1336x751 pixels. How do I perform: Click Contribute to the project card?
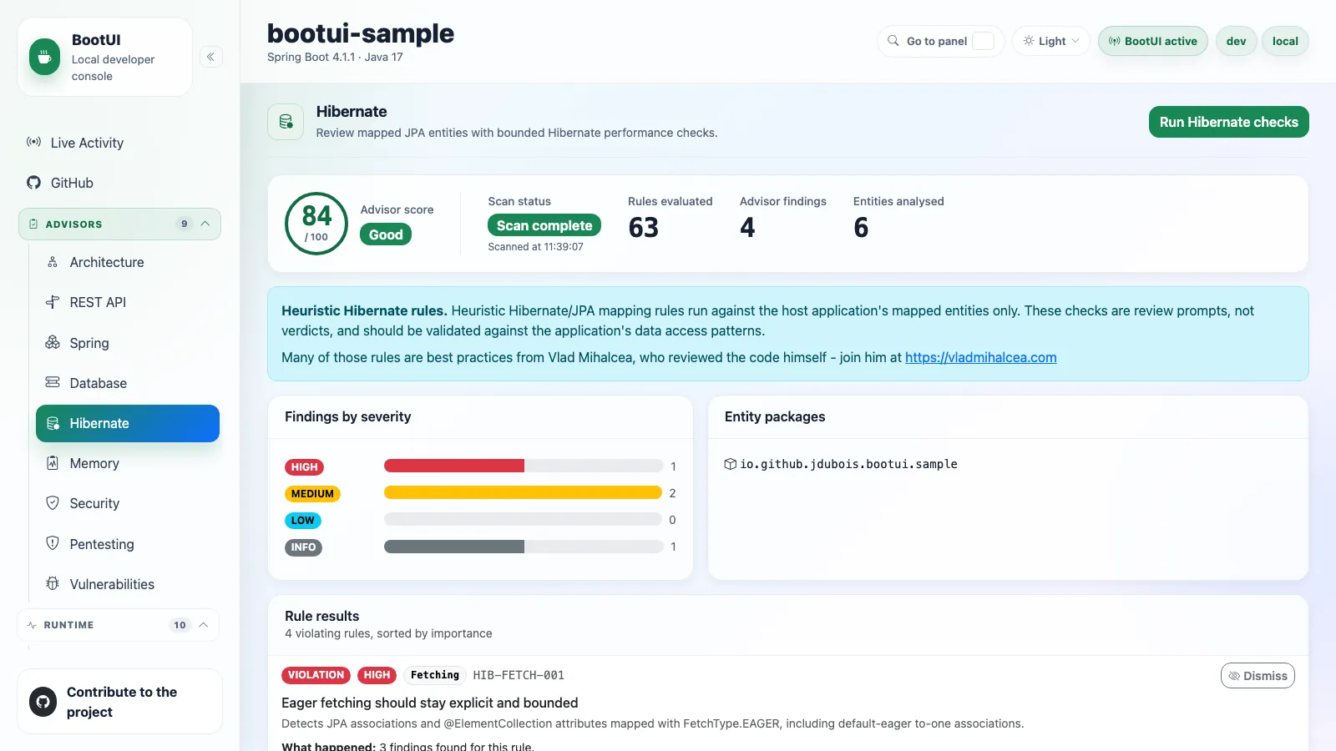(x=119, y=702)
